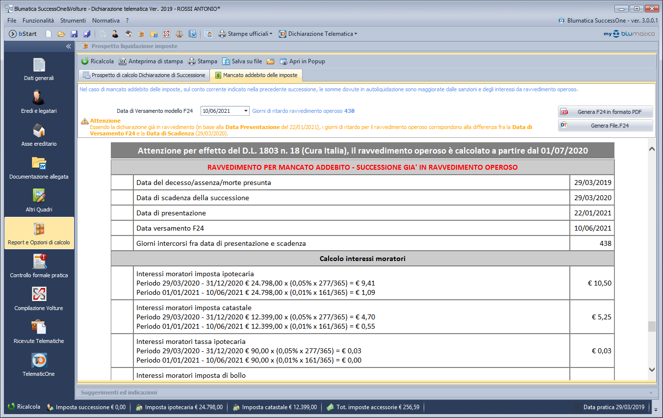663x418 pixels.
Task: Open the Funzionalità menu
Action: [38, 21]
